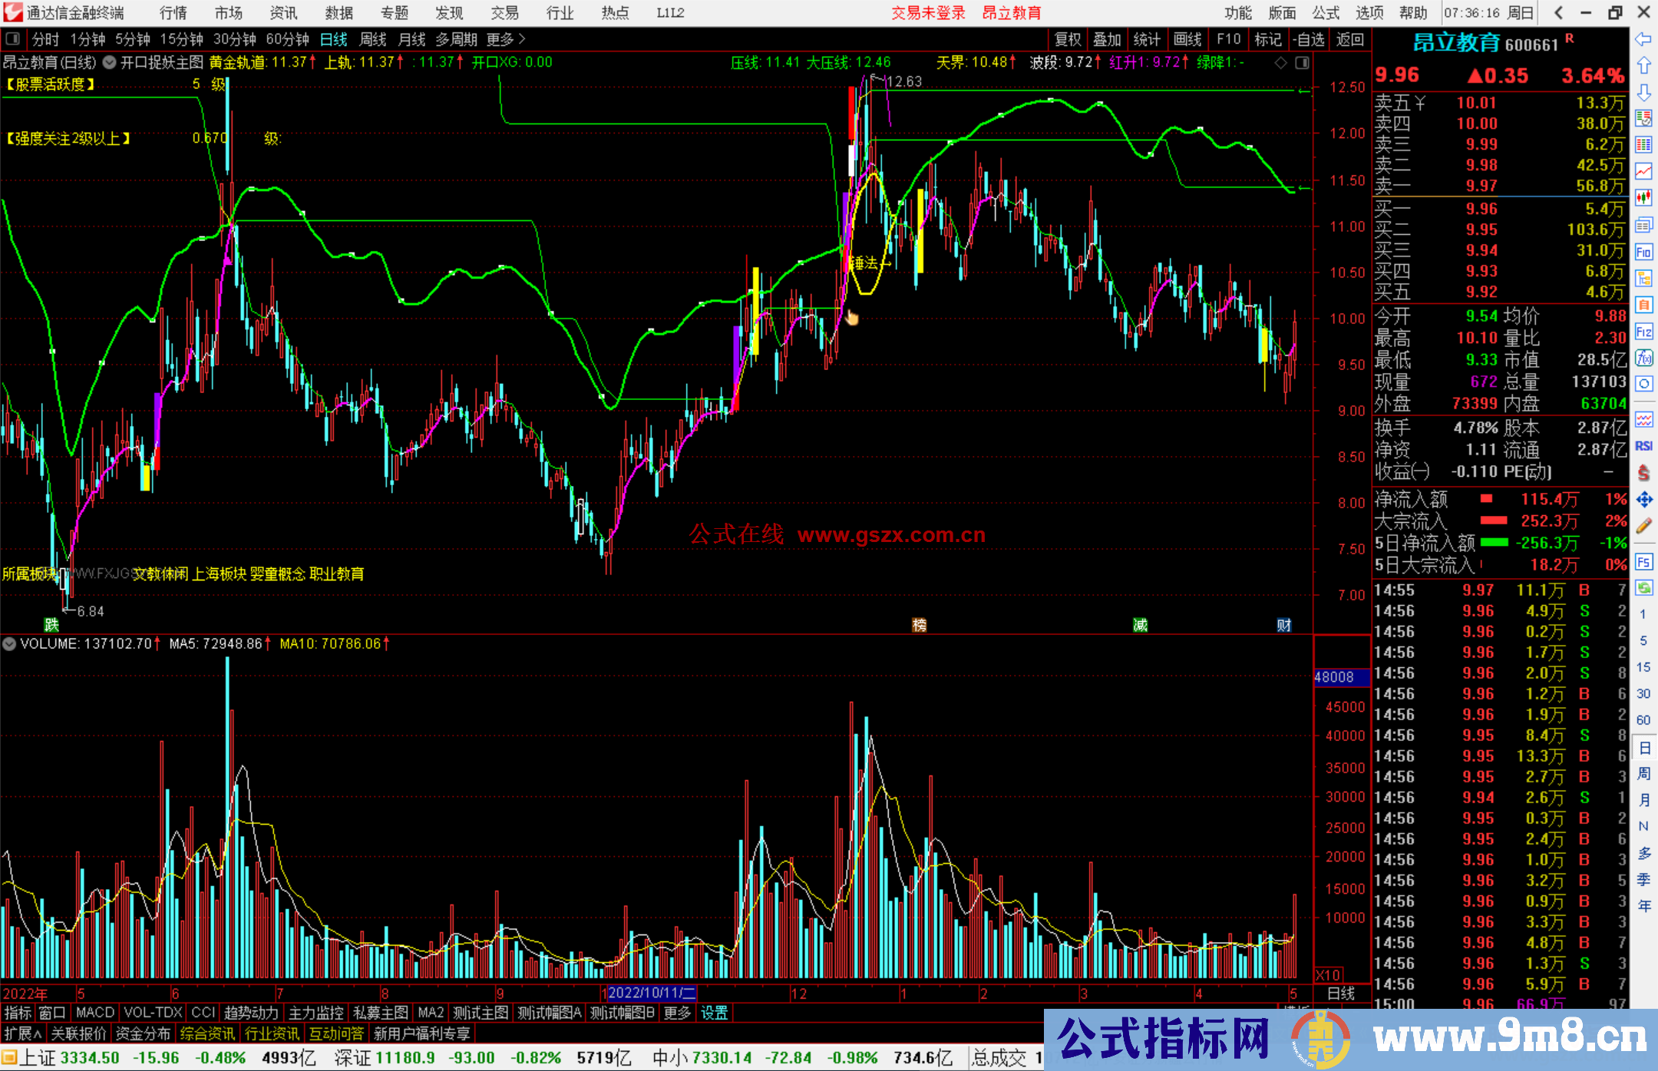The width and height of the screenshot is (1658, 1071).
Task: Click the 交易未登录 login link
Action: 927,13
